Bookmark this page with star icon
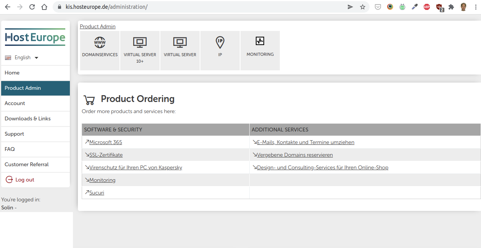This screenshot has width=481, height=248. [x=363, y=7]
